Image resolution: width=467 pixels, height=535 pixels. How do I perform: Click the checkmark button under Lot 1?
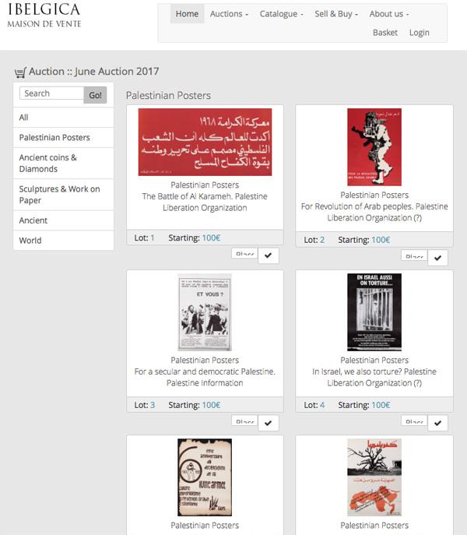[268, 255]
